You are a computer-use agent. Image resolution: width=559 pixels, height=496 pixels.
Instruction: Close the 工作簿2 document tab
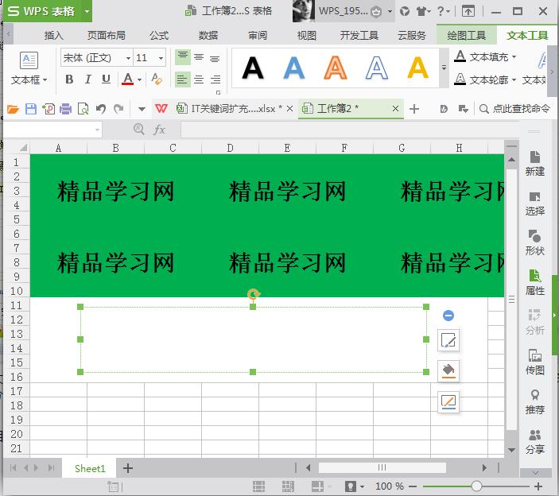(395, 108)
